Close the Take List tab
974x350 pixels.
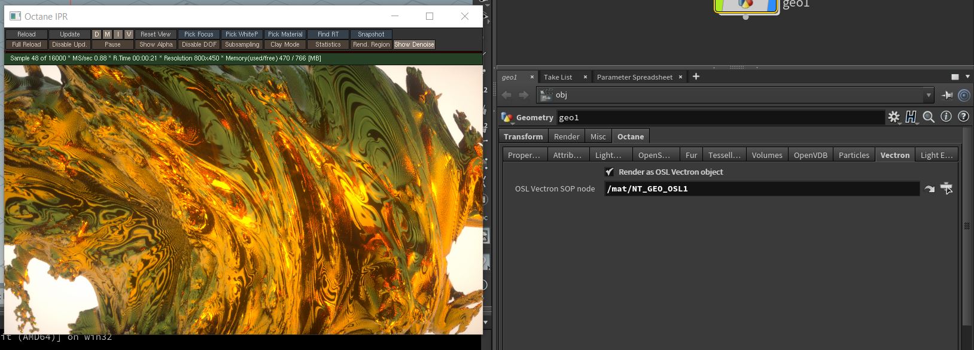(585, 77)
